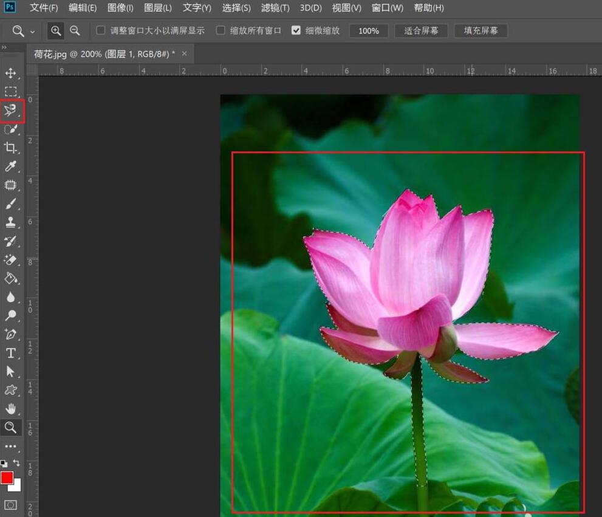Open the 滤镜 menu
This screenshot has height=517, width=602.
pyautogui.click(x=275, y=8)
